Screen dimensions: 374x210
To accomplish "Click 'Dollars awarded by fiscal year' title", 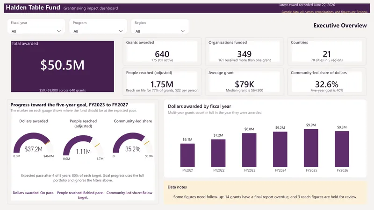I will point(200,106).
